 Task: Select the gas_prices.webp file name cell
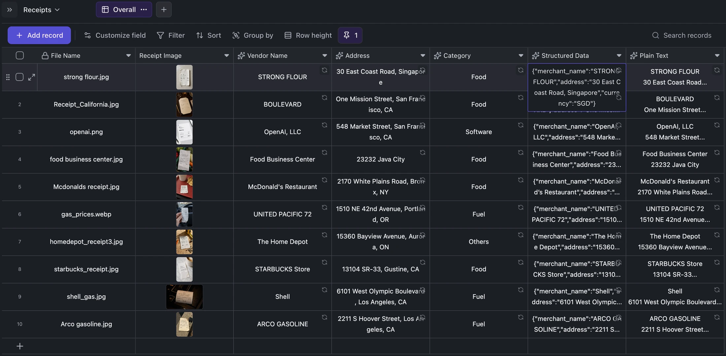click(86, 214)
